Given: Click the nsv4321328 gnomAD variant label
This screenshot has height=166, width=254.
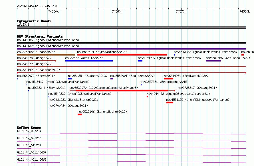Looking at the screenshot, I should click(49, 46).
